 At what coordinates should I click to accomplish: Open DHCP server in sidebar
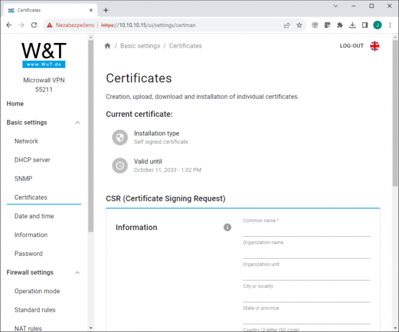(x=32, y=160)
